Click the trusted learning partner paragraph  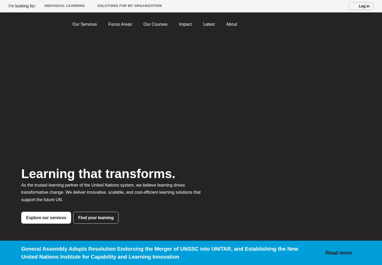pyautogui.click(x=111, y=192)
